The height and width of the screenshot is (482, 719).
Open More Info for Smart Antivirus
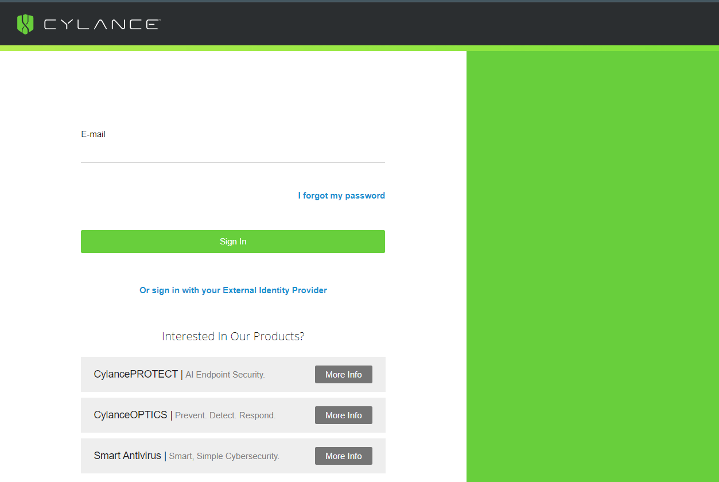click(x=343, y=456)
